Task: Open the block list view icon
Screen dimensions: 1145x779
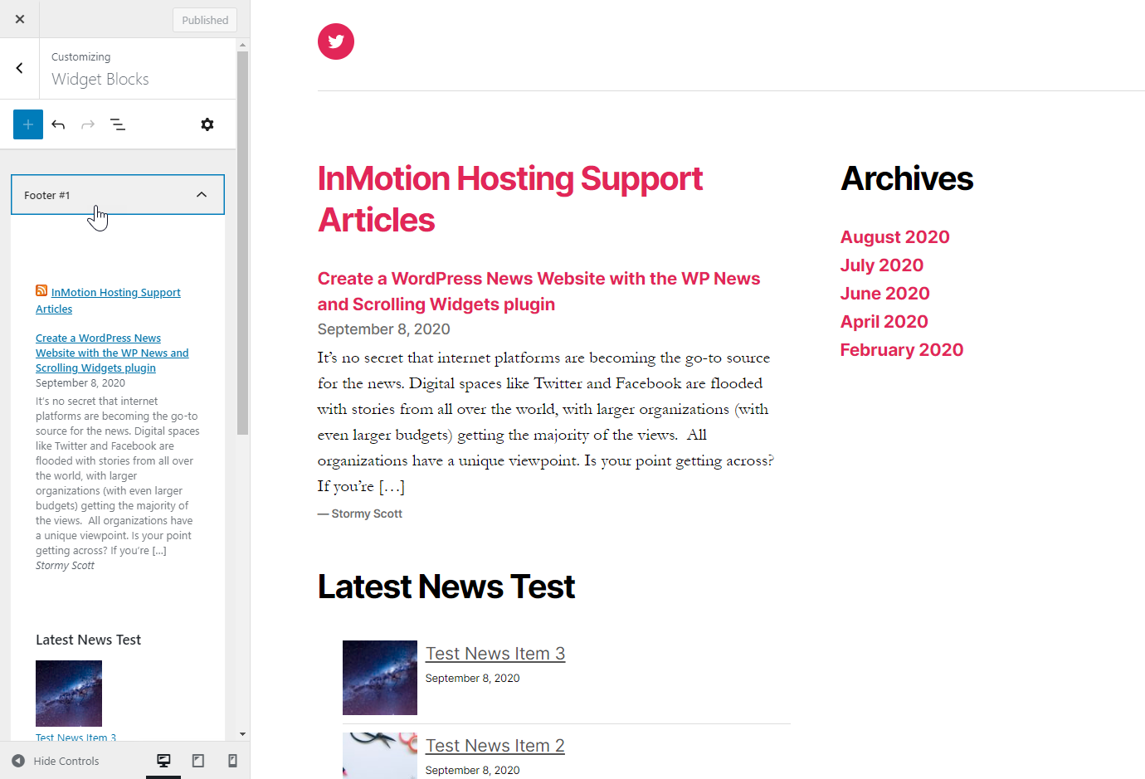Action: pos(117,124)
